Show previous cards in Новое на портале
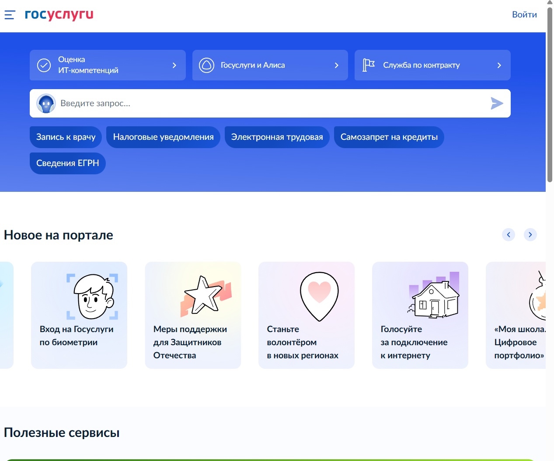This screenshot has height=461, width=554. (x=509, y=235)
